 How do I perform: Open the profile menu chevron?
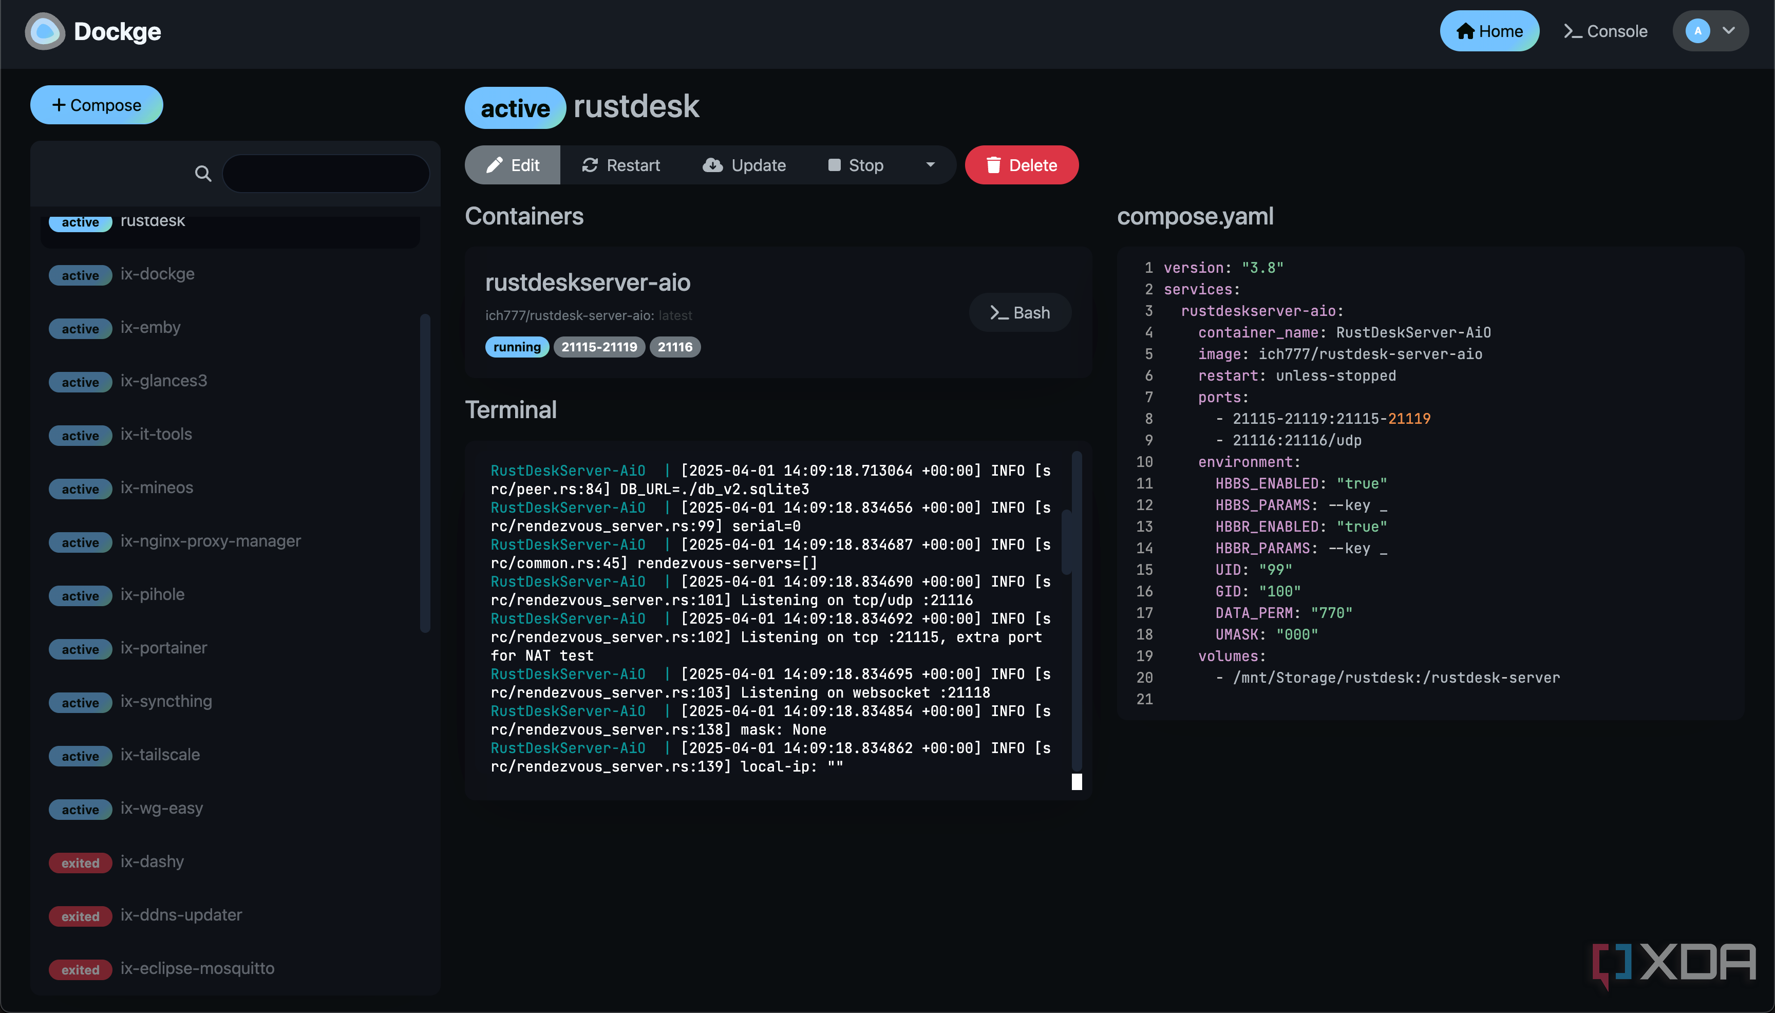pyautogui.click(x=1728, y=31)
